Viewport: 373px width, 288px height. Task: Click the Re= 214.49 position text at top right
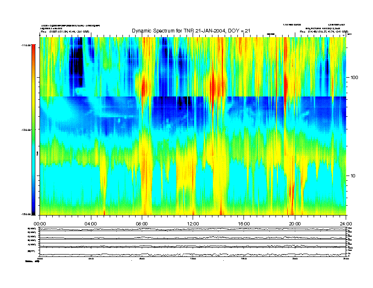pyautogui.click(x=324, y=32)
